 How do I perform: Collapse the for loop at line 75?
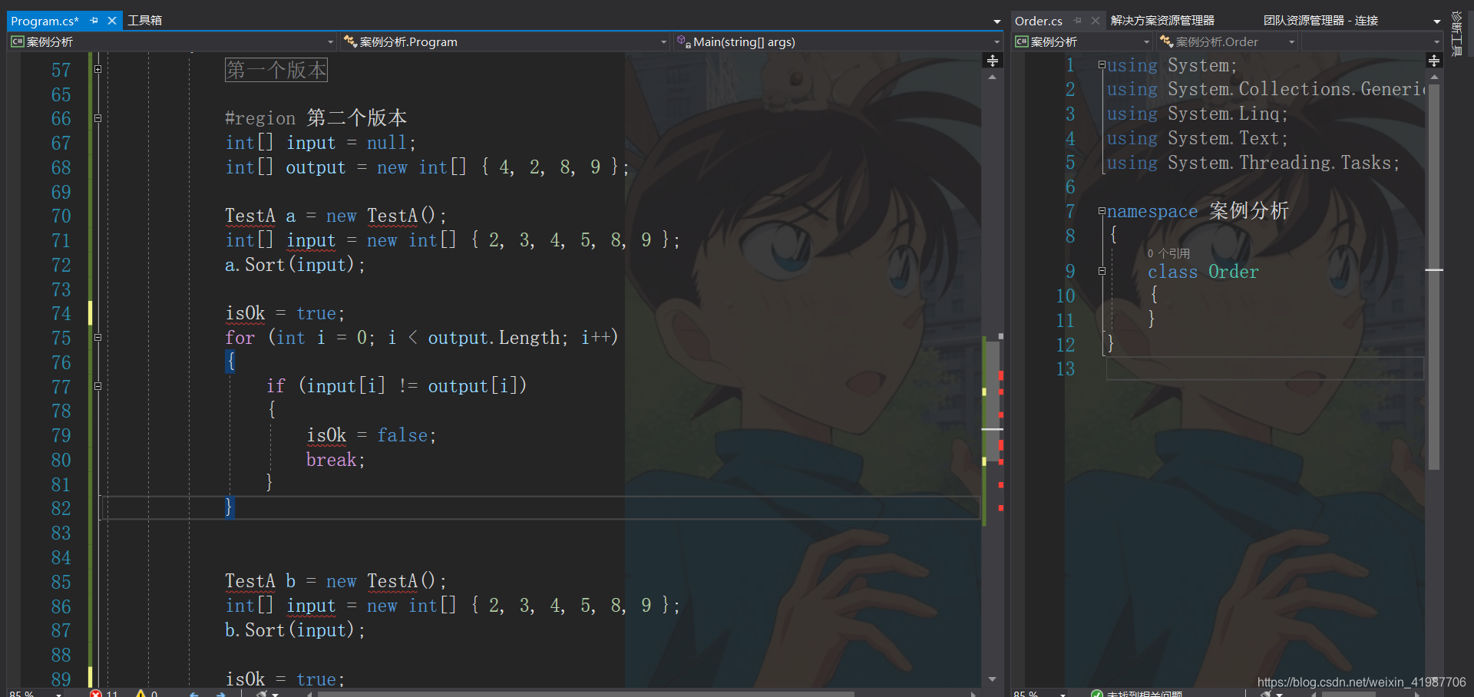(x=97, y=338)
